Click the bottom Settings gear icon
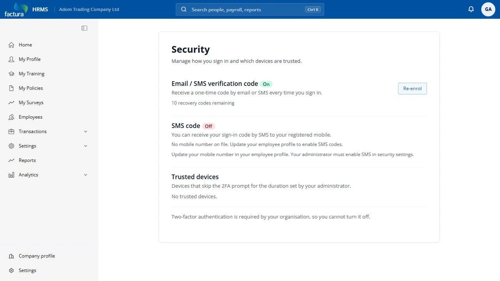This screenshot has height=281, width=500. 11,270
